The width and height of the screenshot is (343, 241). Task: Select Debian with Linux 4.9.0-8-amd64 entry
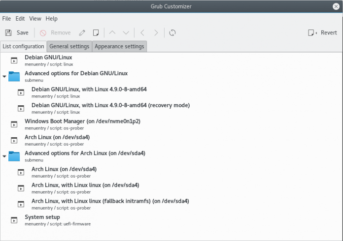171,92
